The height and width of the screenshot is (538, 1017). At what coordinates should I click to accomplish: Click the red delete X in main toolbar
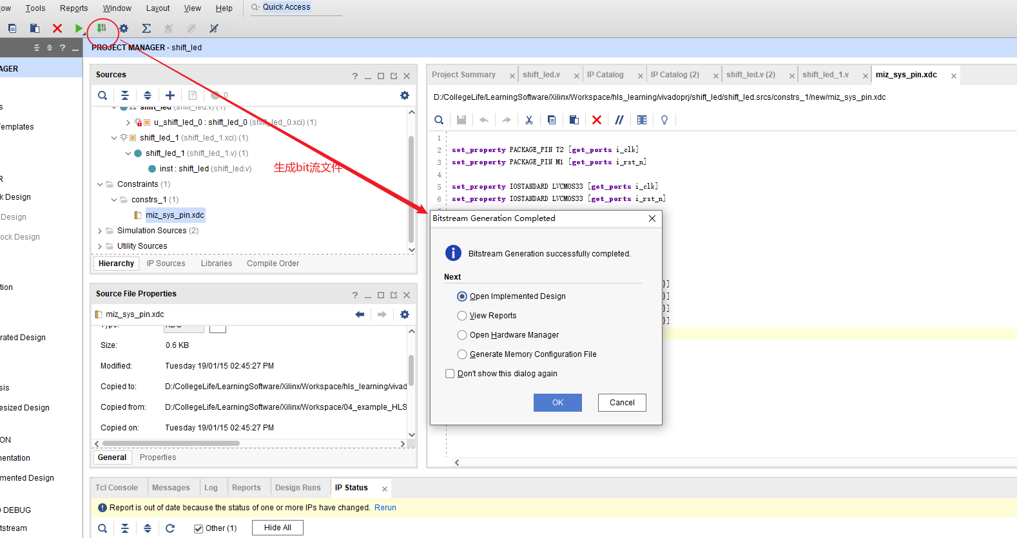point(57,28)
